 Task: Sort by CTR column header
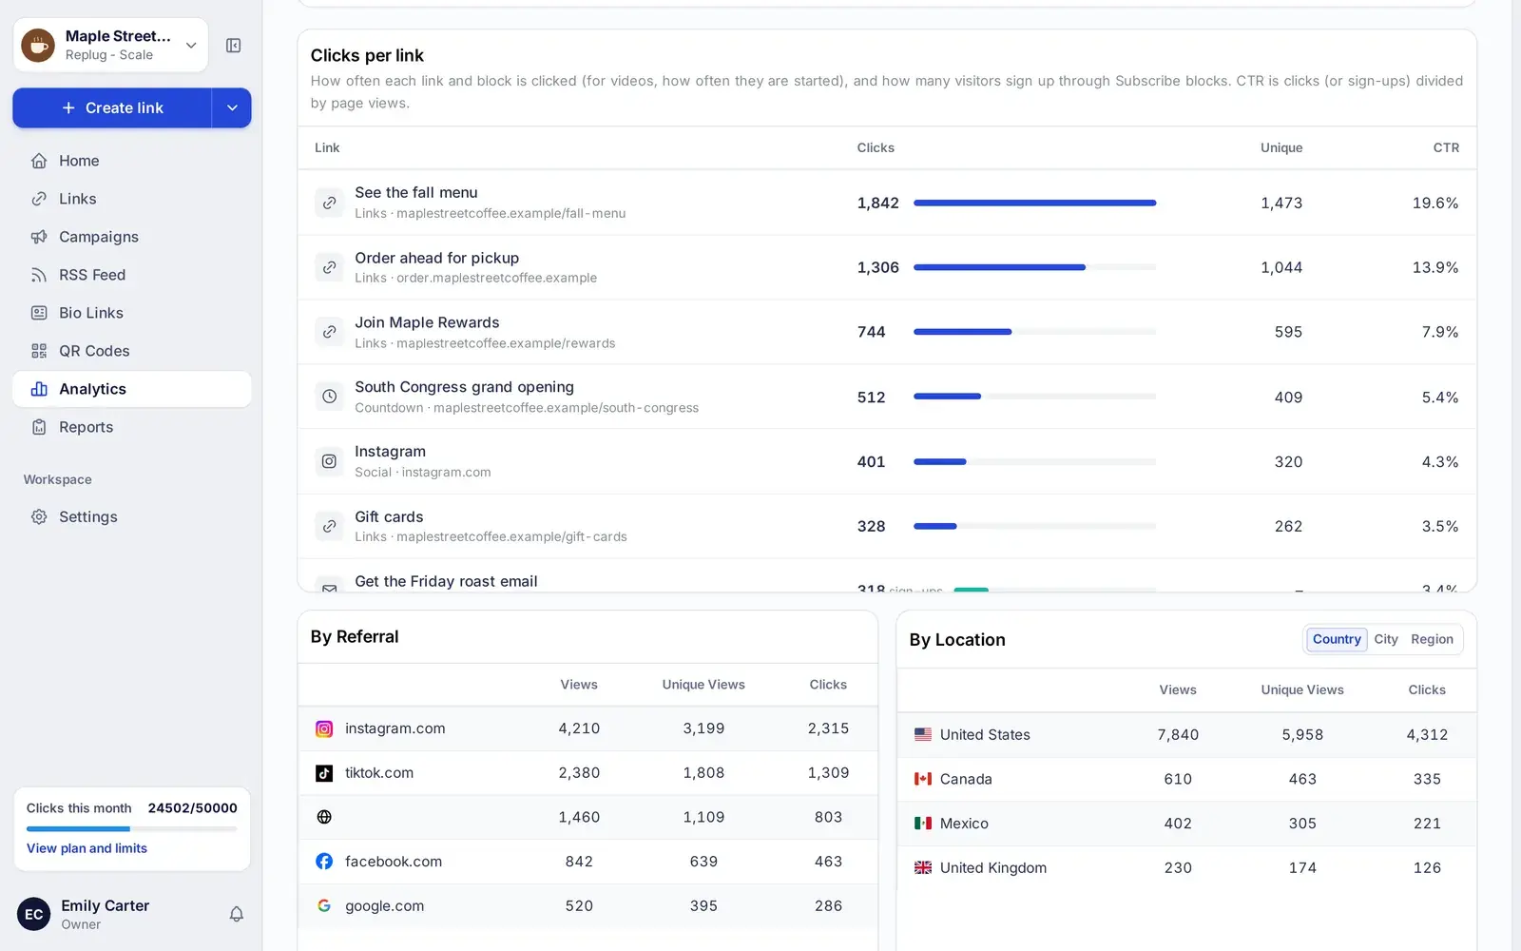pos(1446,147)
